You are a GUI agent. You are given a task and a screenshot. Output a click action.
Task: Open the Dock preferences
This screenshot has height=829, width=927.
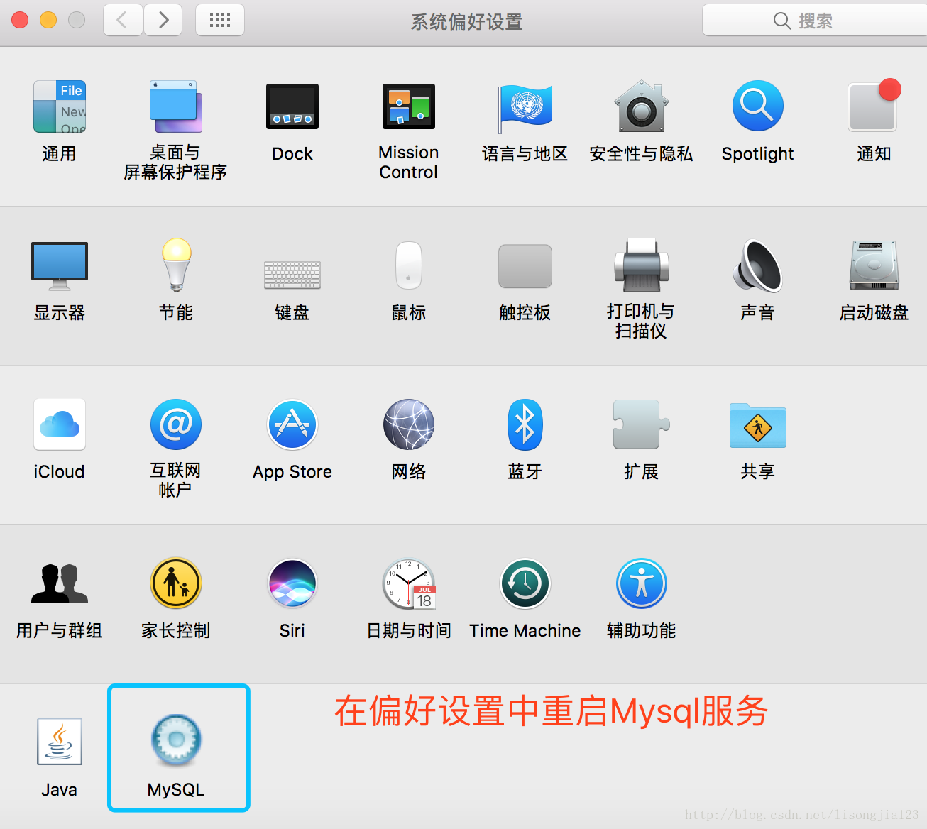(x=292, y=106)
